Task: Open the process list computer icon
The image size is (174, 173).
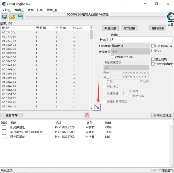Action: tap(5, 17)
